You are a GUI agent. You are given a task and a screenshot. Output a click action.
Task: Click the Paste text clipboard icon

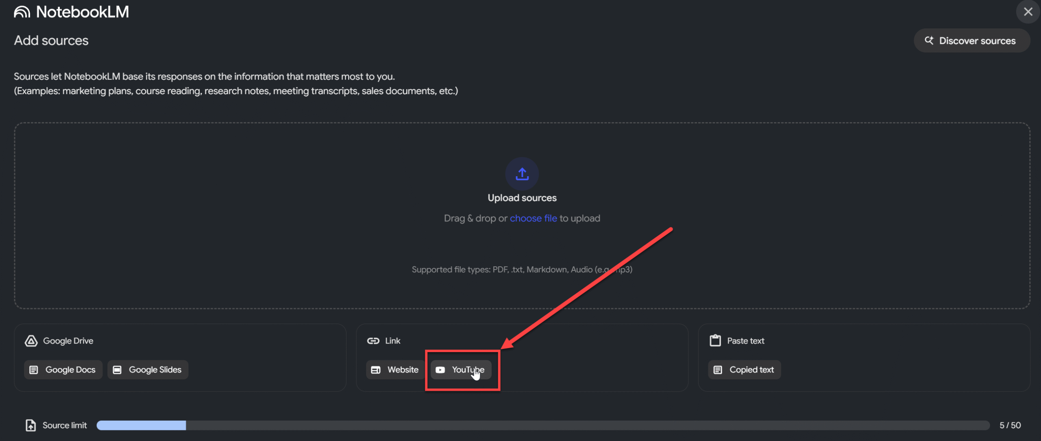pyautogui.click(x=715, y=340)
